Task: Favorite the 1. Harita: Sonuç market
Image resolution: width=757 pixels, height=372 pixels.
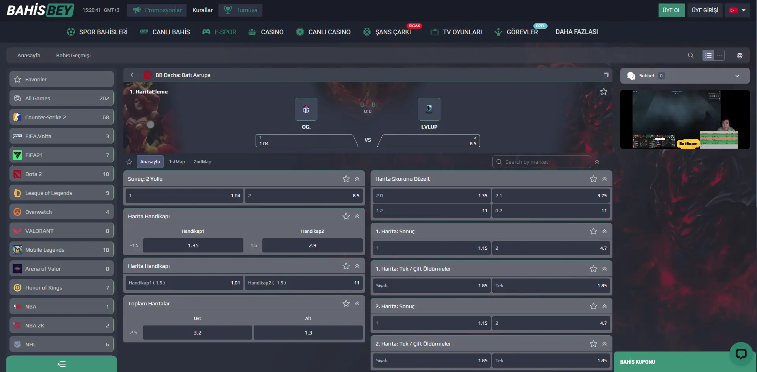Action: (593, 231)
